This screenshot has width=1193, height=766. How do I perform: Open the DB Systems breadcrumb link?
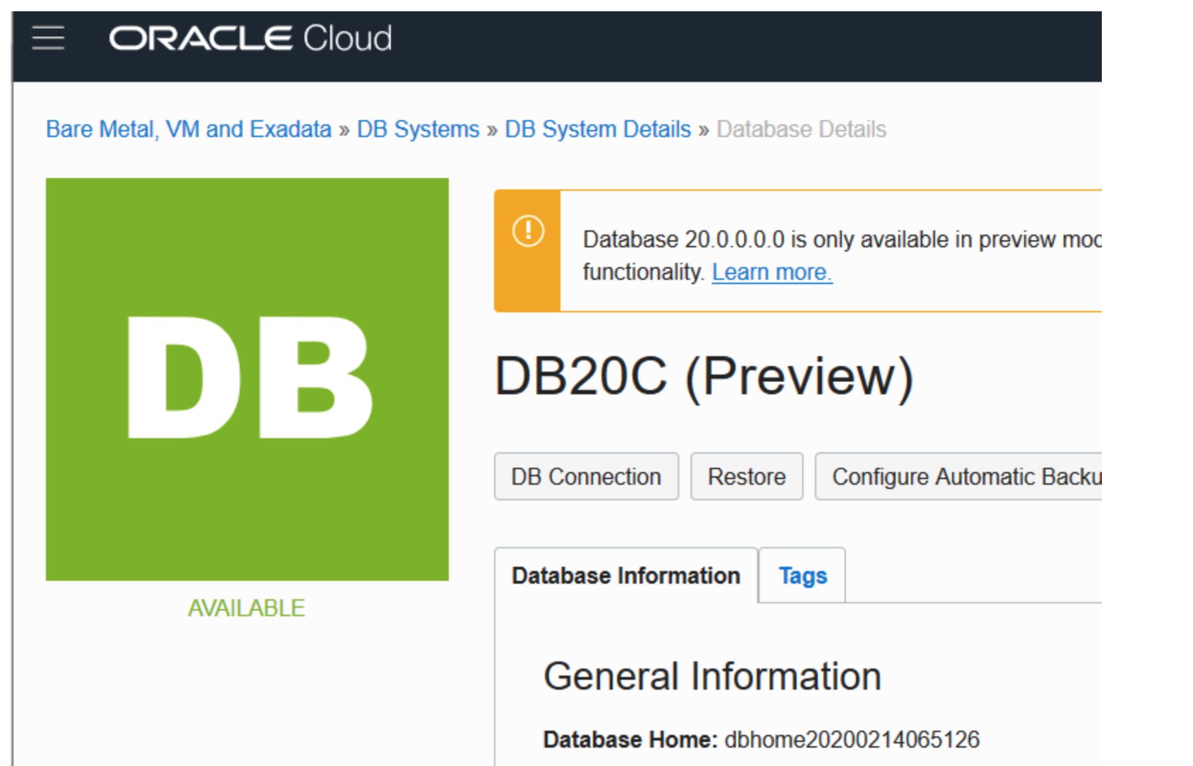(x=418, y=129)
